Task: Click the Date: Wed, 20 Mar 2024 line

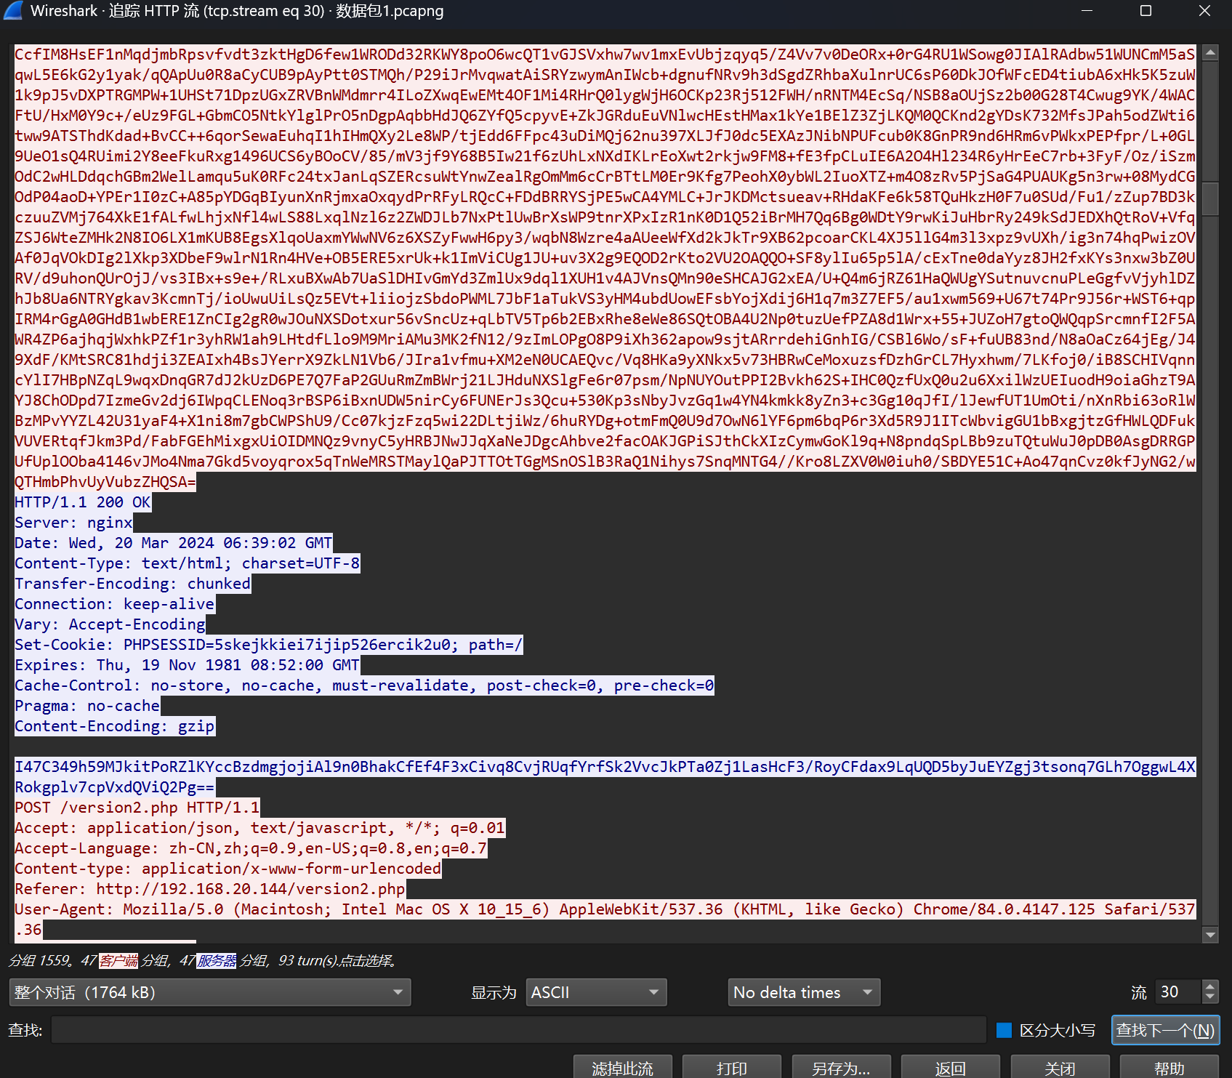Action: click(174, 543)
